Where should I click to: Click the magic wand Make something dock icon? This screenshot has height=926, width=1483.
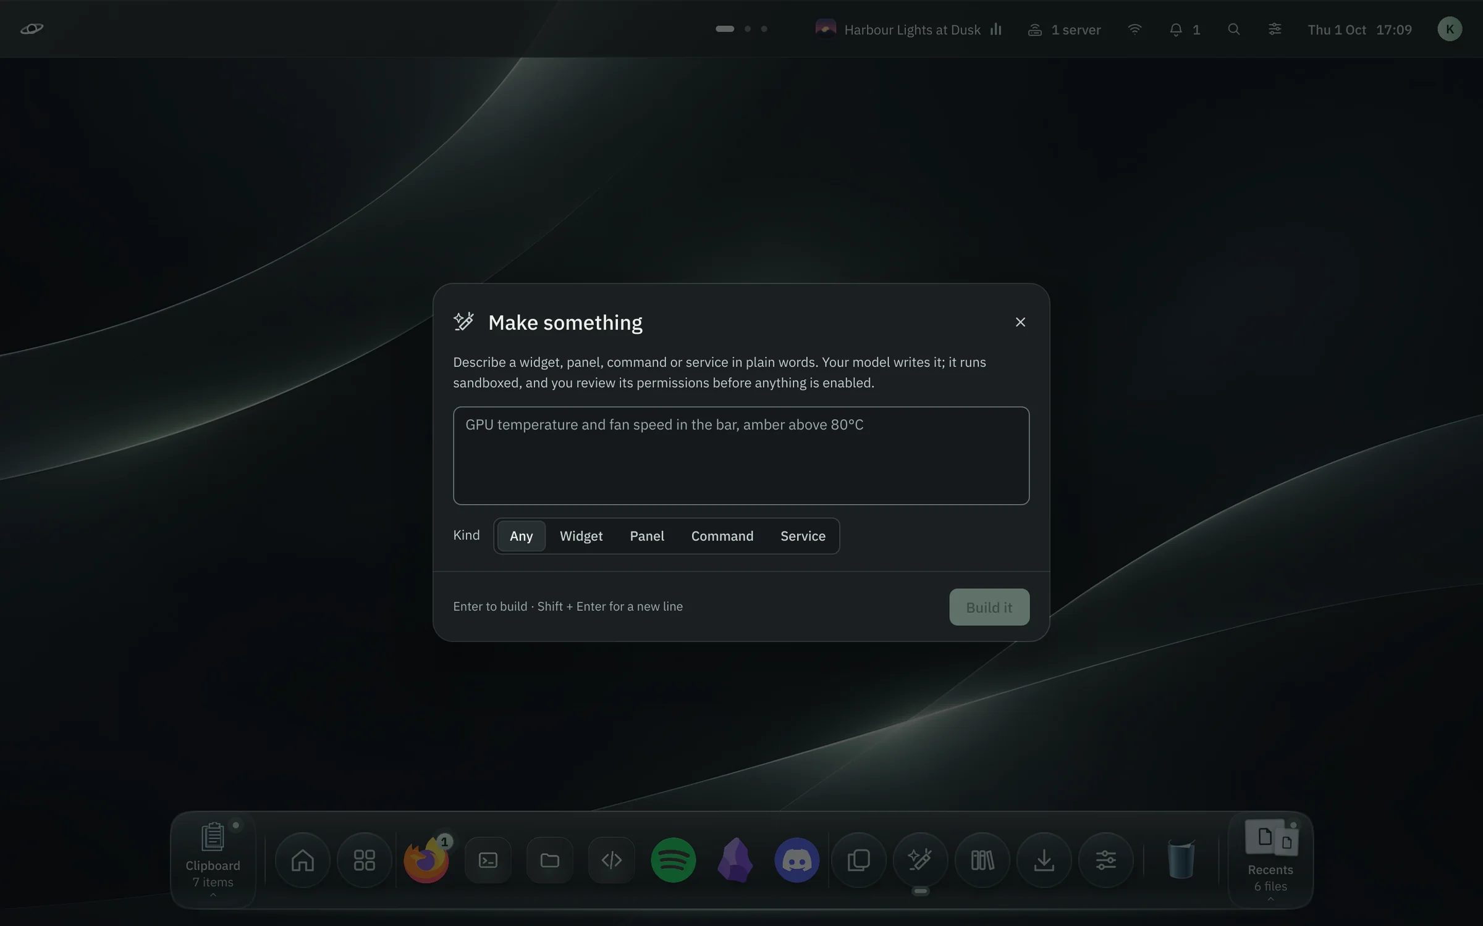point(921,860)
